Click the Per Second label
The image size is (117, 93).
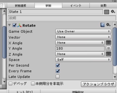coord(19,65)
